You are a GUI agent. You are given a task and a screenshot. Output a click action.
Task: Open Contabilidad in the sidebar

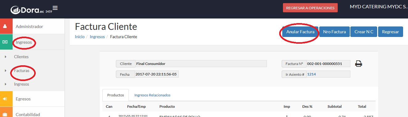[28, 114]
